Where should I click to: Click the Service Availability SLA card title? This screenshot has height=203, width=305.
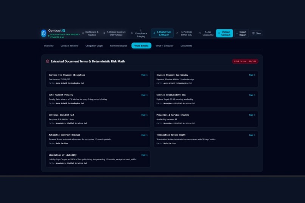pyautogui.click(x=171, y=95)
